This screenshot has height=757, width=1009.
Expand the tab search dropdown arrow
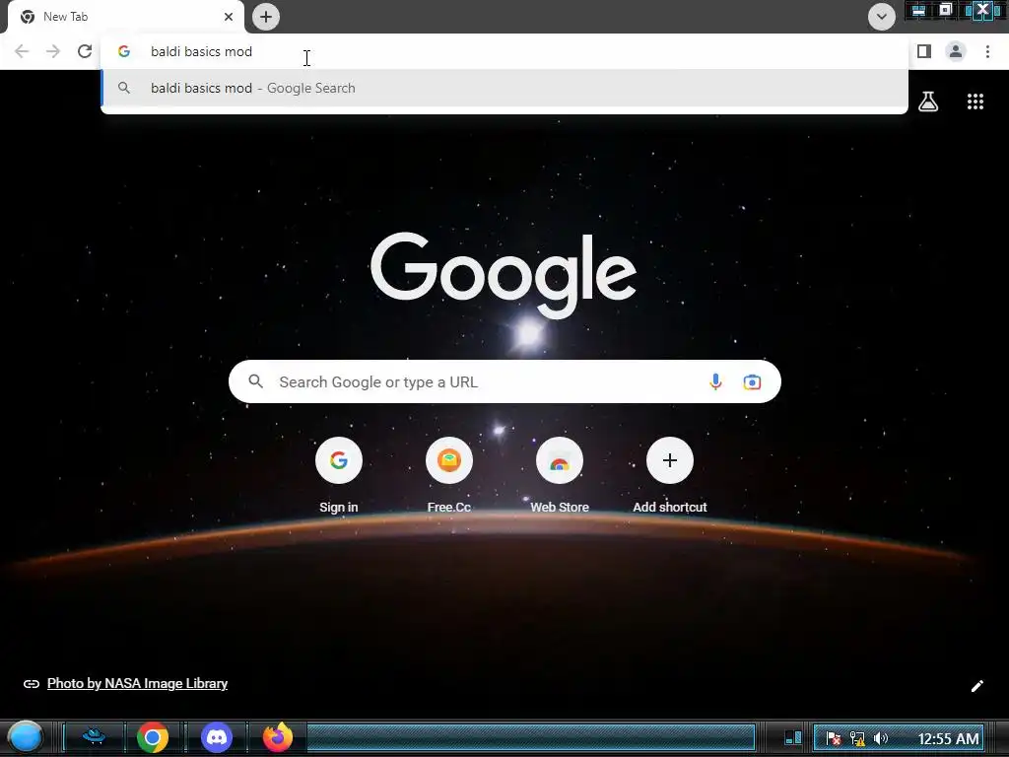click(x=882, y=17)
